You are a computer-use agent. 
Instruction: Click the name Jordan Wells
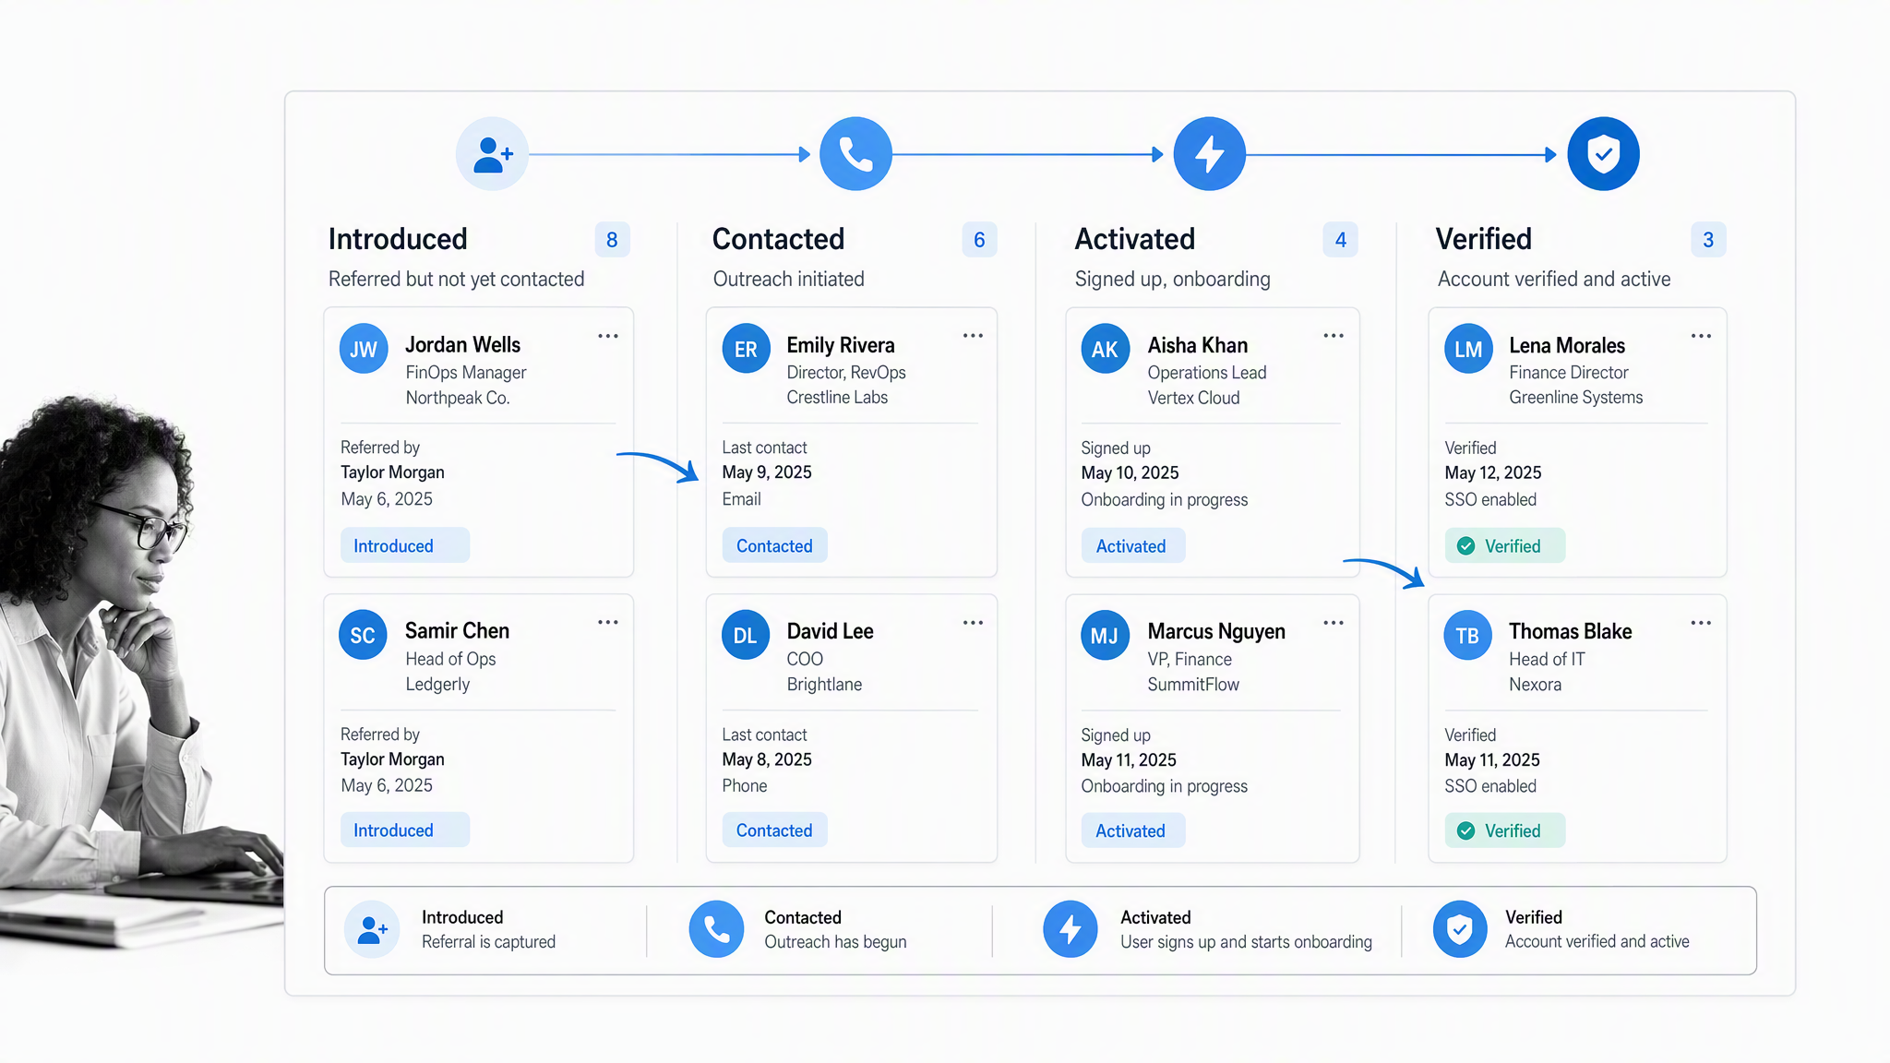462,344
